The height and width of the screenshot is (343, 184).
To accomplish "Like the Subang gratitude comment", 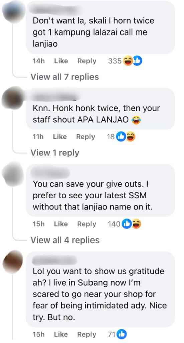I will point(61,334).
